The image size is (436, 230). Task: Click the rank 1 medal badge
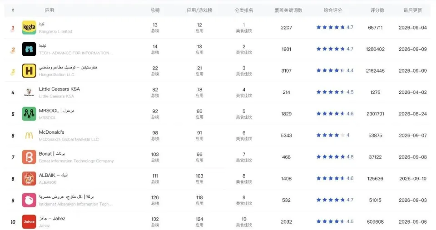tap(13, 28)
